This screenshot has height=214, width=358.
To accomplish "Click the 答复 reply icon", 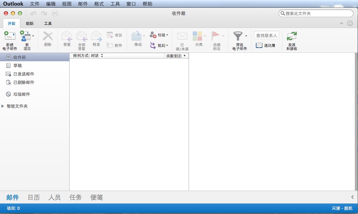I will point(67,36).
